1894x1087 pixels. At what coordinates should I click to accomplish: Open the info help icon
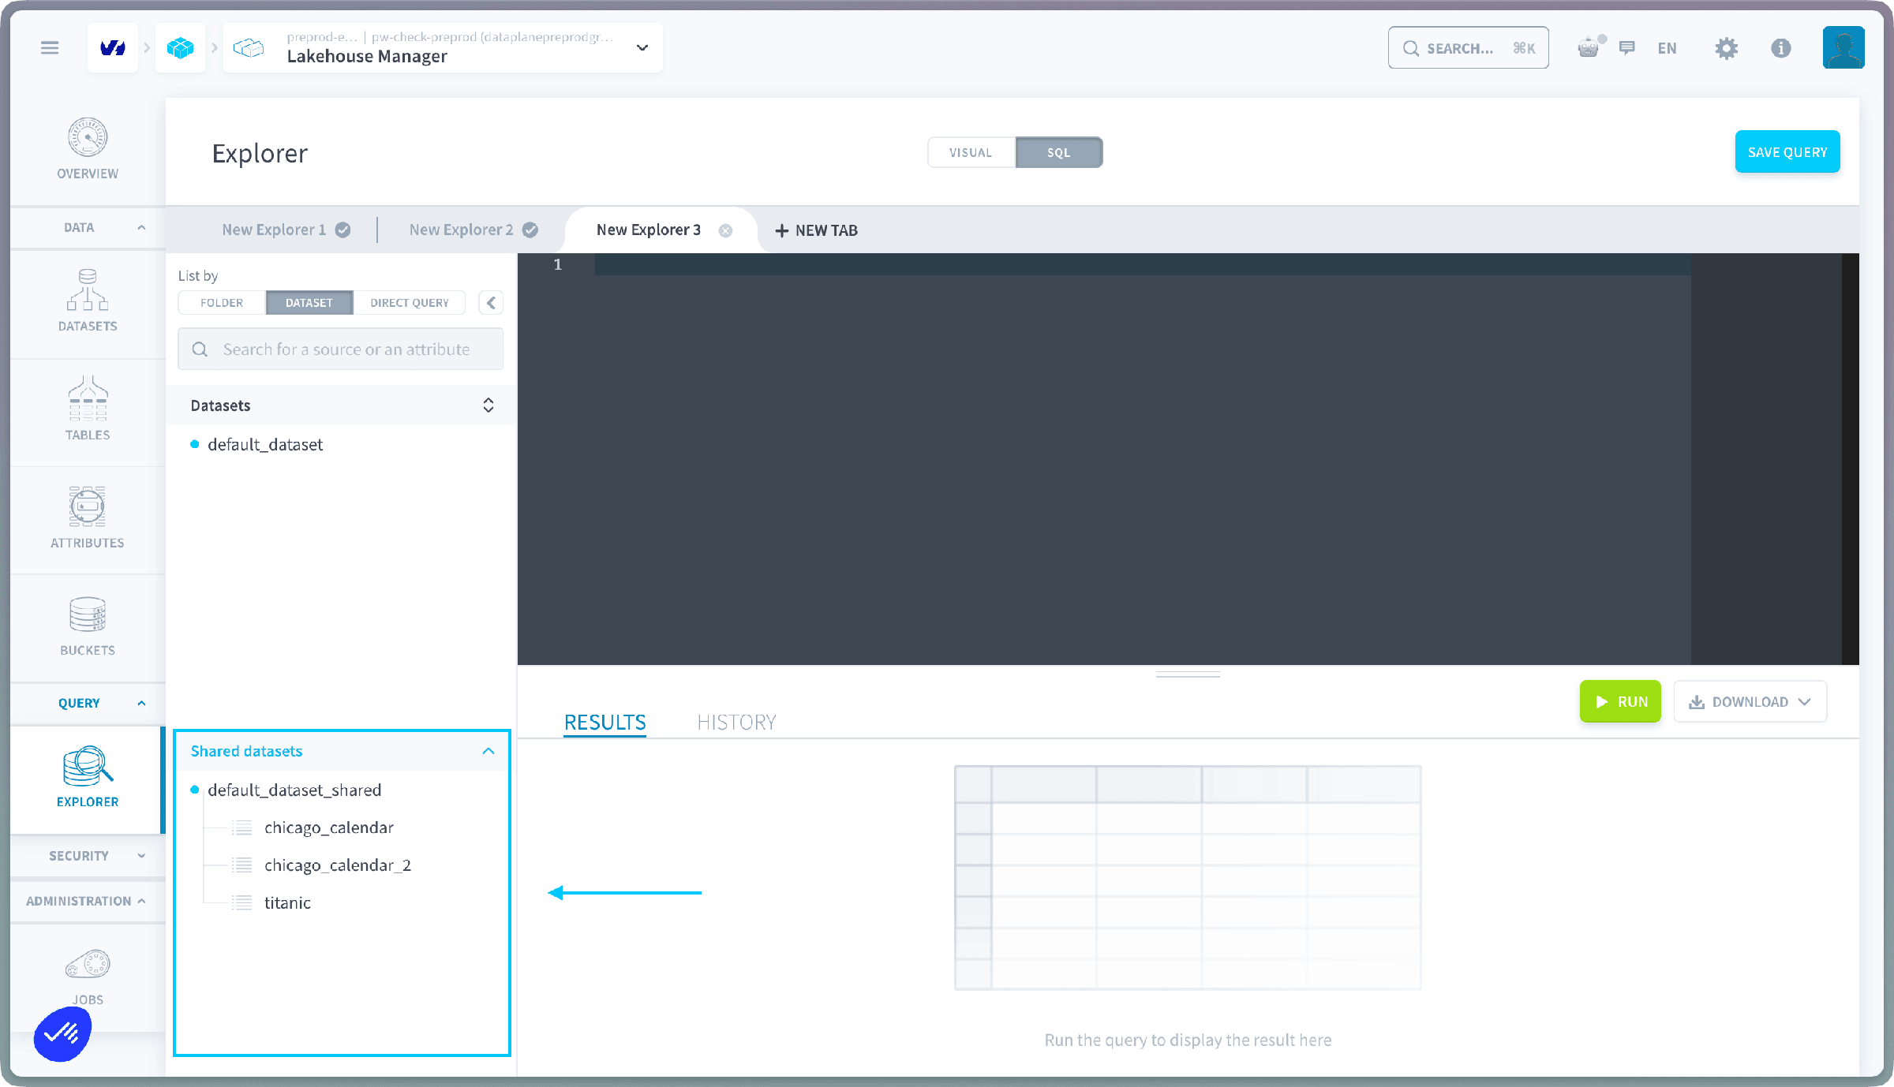click(x=1781, y=48)
